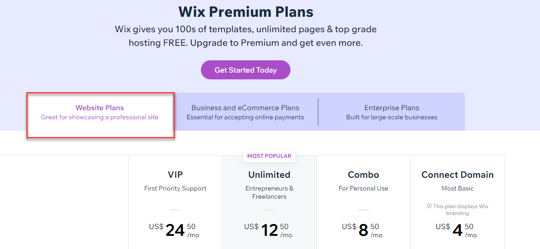Click the MOST POPULAR badge
This screenshot has width=540, height=249.
pos(269,156)
